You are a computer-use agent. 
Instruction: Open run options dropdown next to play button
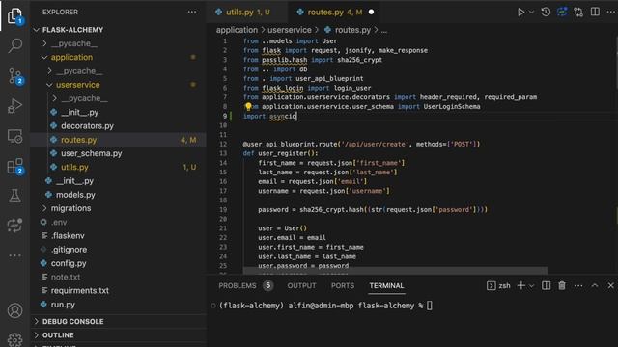[x=531, y=13]
